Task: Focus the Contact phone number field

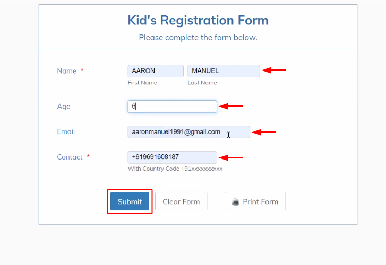Action: click(173, 157)
